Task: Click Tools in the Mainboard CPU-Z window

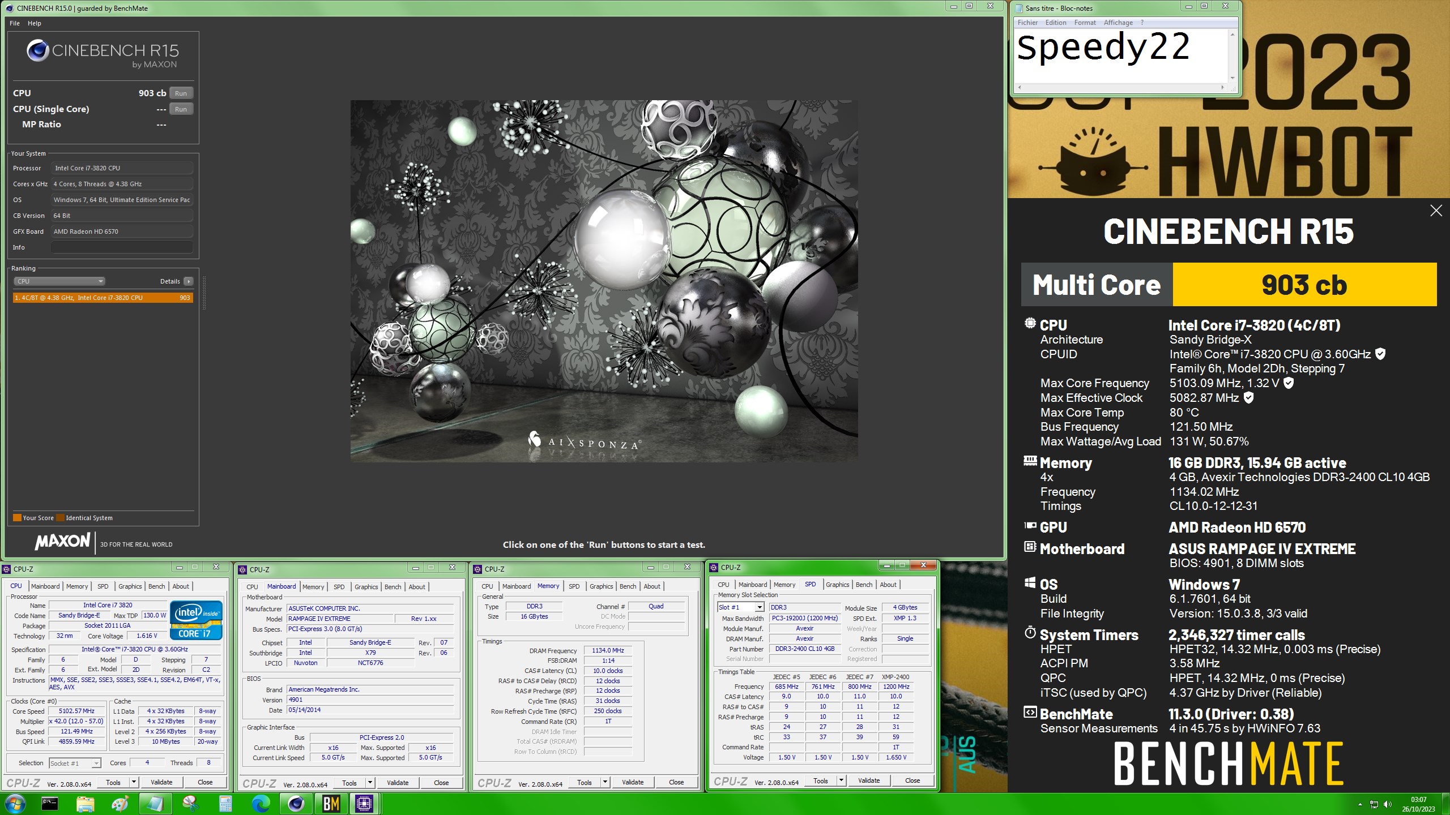Action: (349, 783)
